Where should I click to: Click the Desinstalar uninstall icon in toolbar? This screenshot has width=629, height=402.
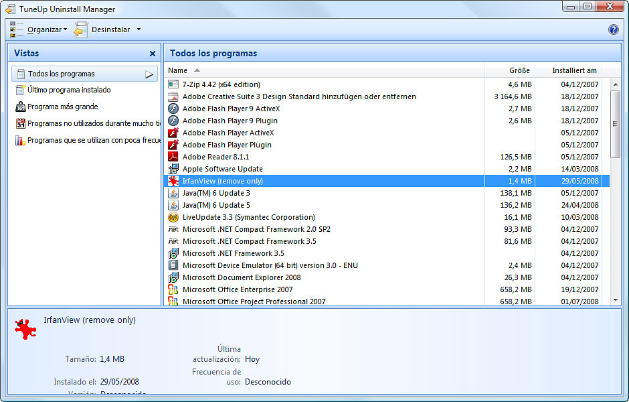[81, 29]
